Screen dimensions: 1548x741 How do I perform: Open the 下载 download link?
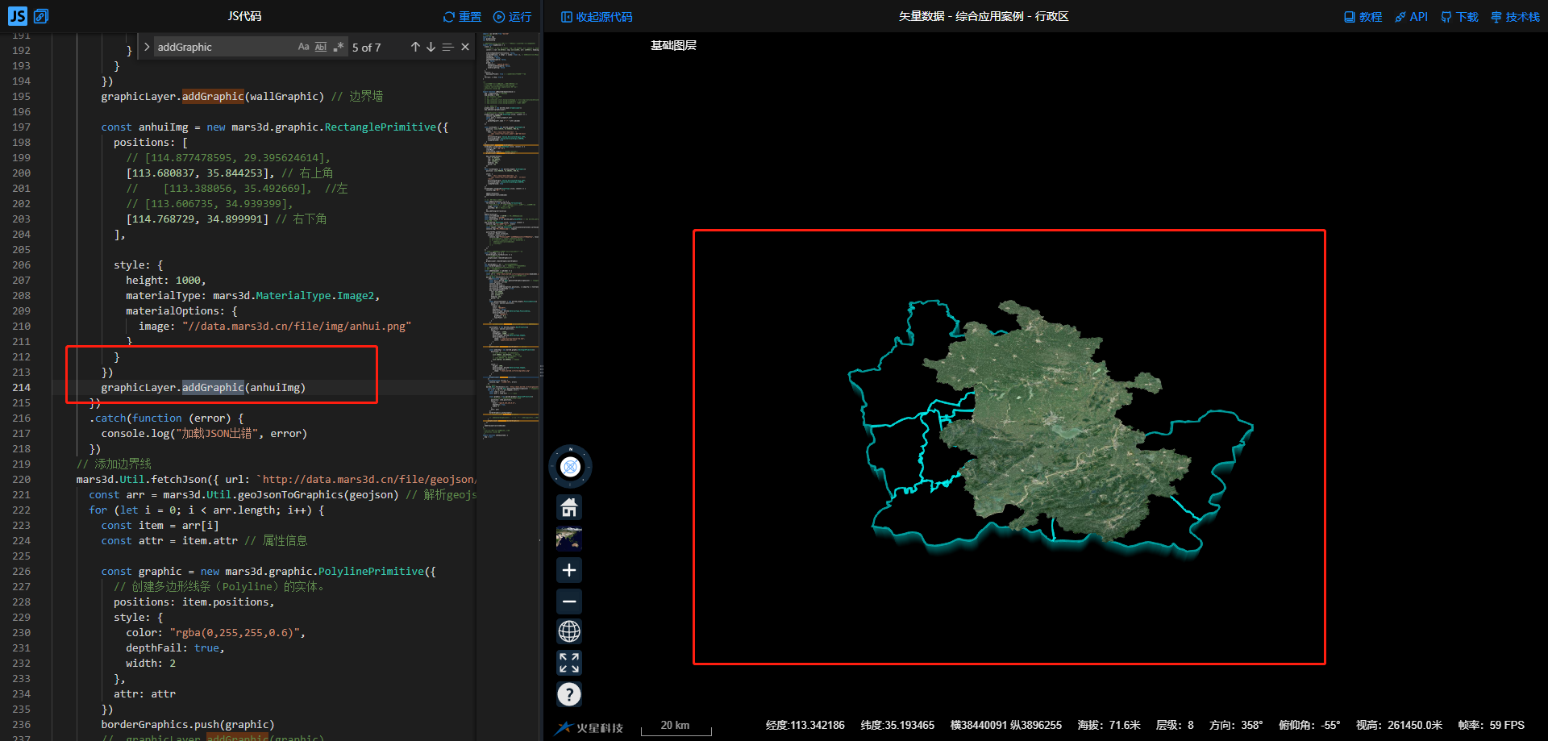pos(1459,17)
